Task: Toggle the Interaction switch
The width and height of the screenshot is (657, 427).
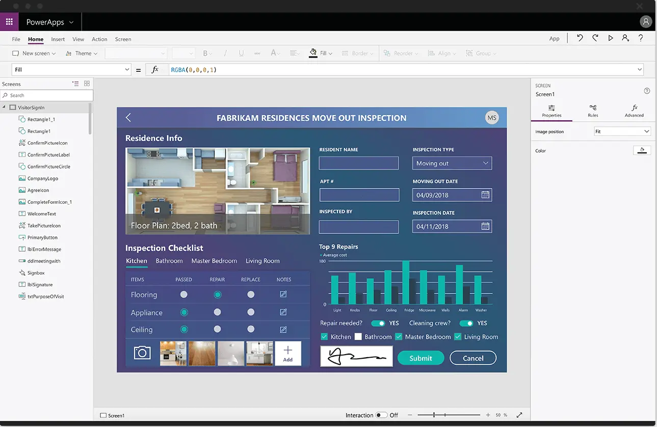Action: [x=381, y=415]
